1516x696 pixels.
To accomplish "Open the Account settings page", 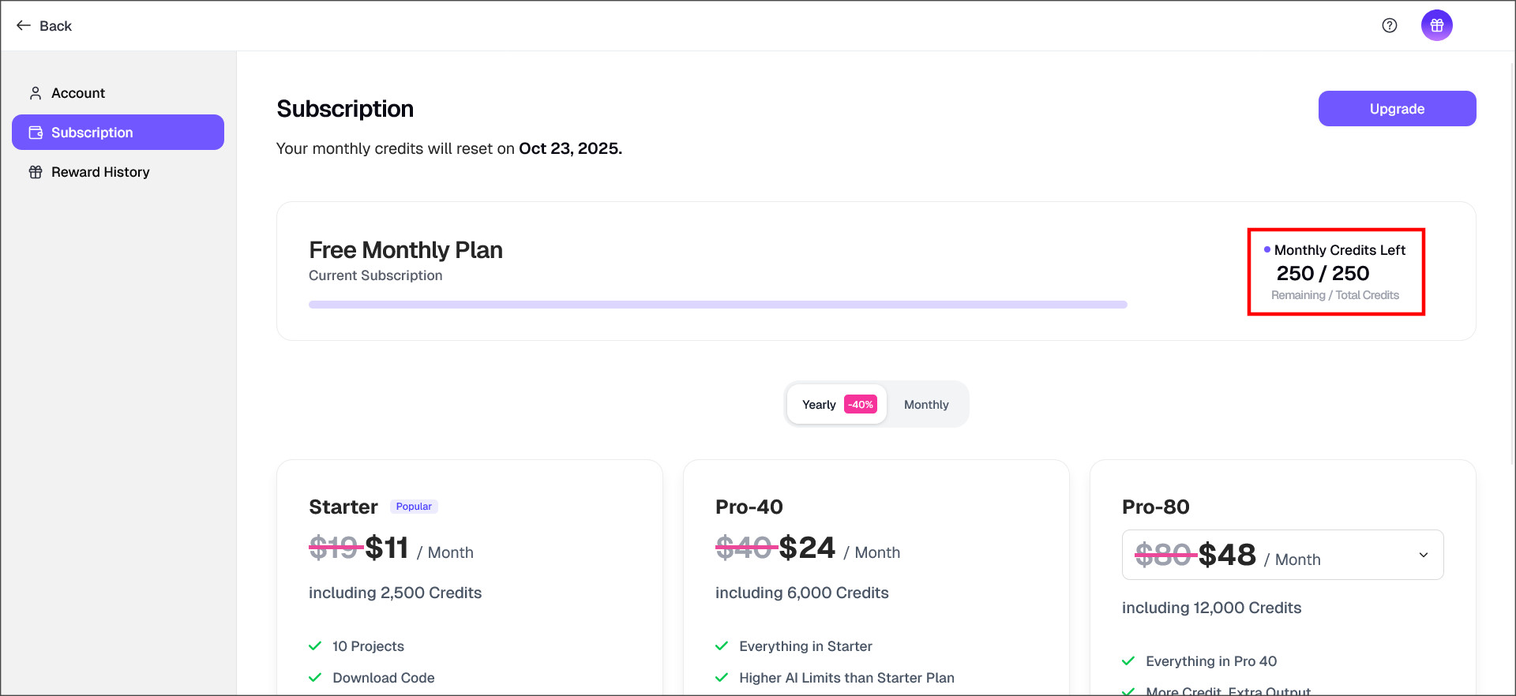I will point(78,93).
